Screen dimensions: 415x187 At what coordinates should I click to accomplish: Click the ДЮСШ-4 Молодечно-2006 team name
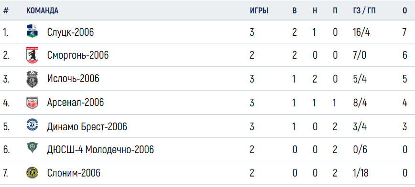pos(100,150)
